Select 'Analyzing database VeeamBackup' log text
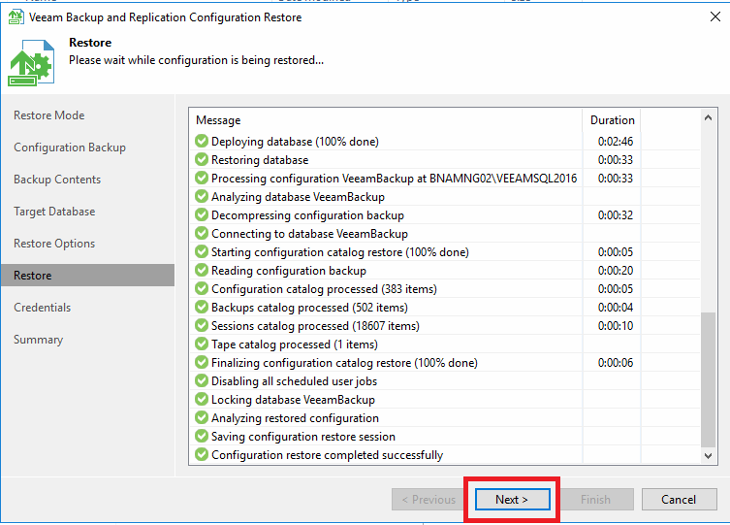This screenshot has height=525, width=730. (x=298, y=197)
